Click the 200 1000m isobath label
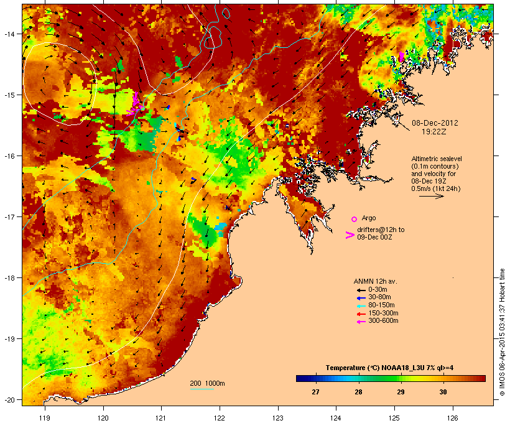Image resolution: width=510 pixels, height=423 pixels. [x=207, y=383]
